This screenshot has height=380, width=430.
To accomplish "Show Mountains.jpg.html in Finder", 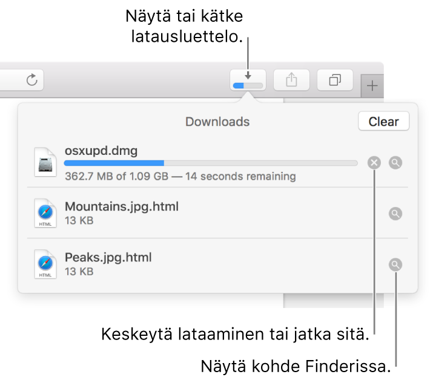I will click(x=395, y=214).
